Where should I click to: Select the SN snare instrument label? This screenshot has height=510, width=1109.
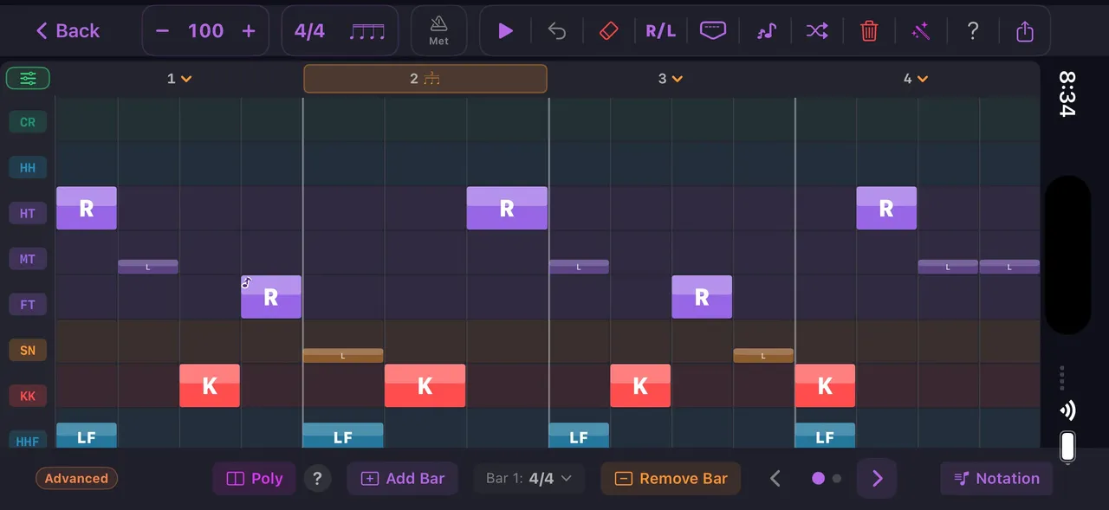[x=28, y=350]
